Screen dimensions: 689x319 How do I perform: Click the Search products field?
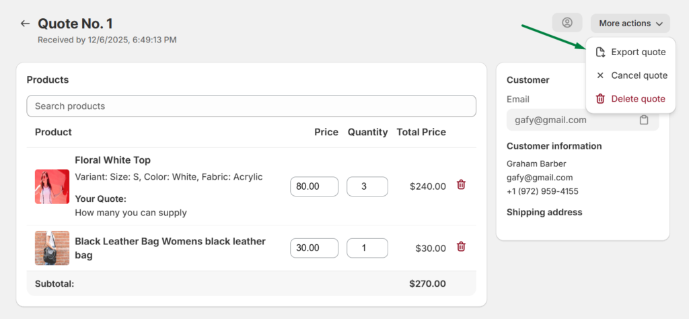(x=251, y=106)
